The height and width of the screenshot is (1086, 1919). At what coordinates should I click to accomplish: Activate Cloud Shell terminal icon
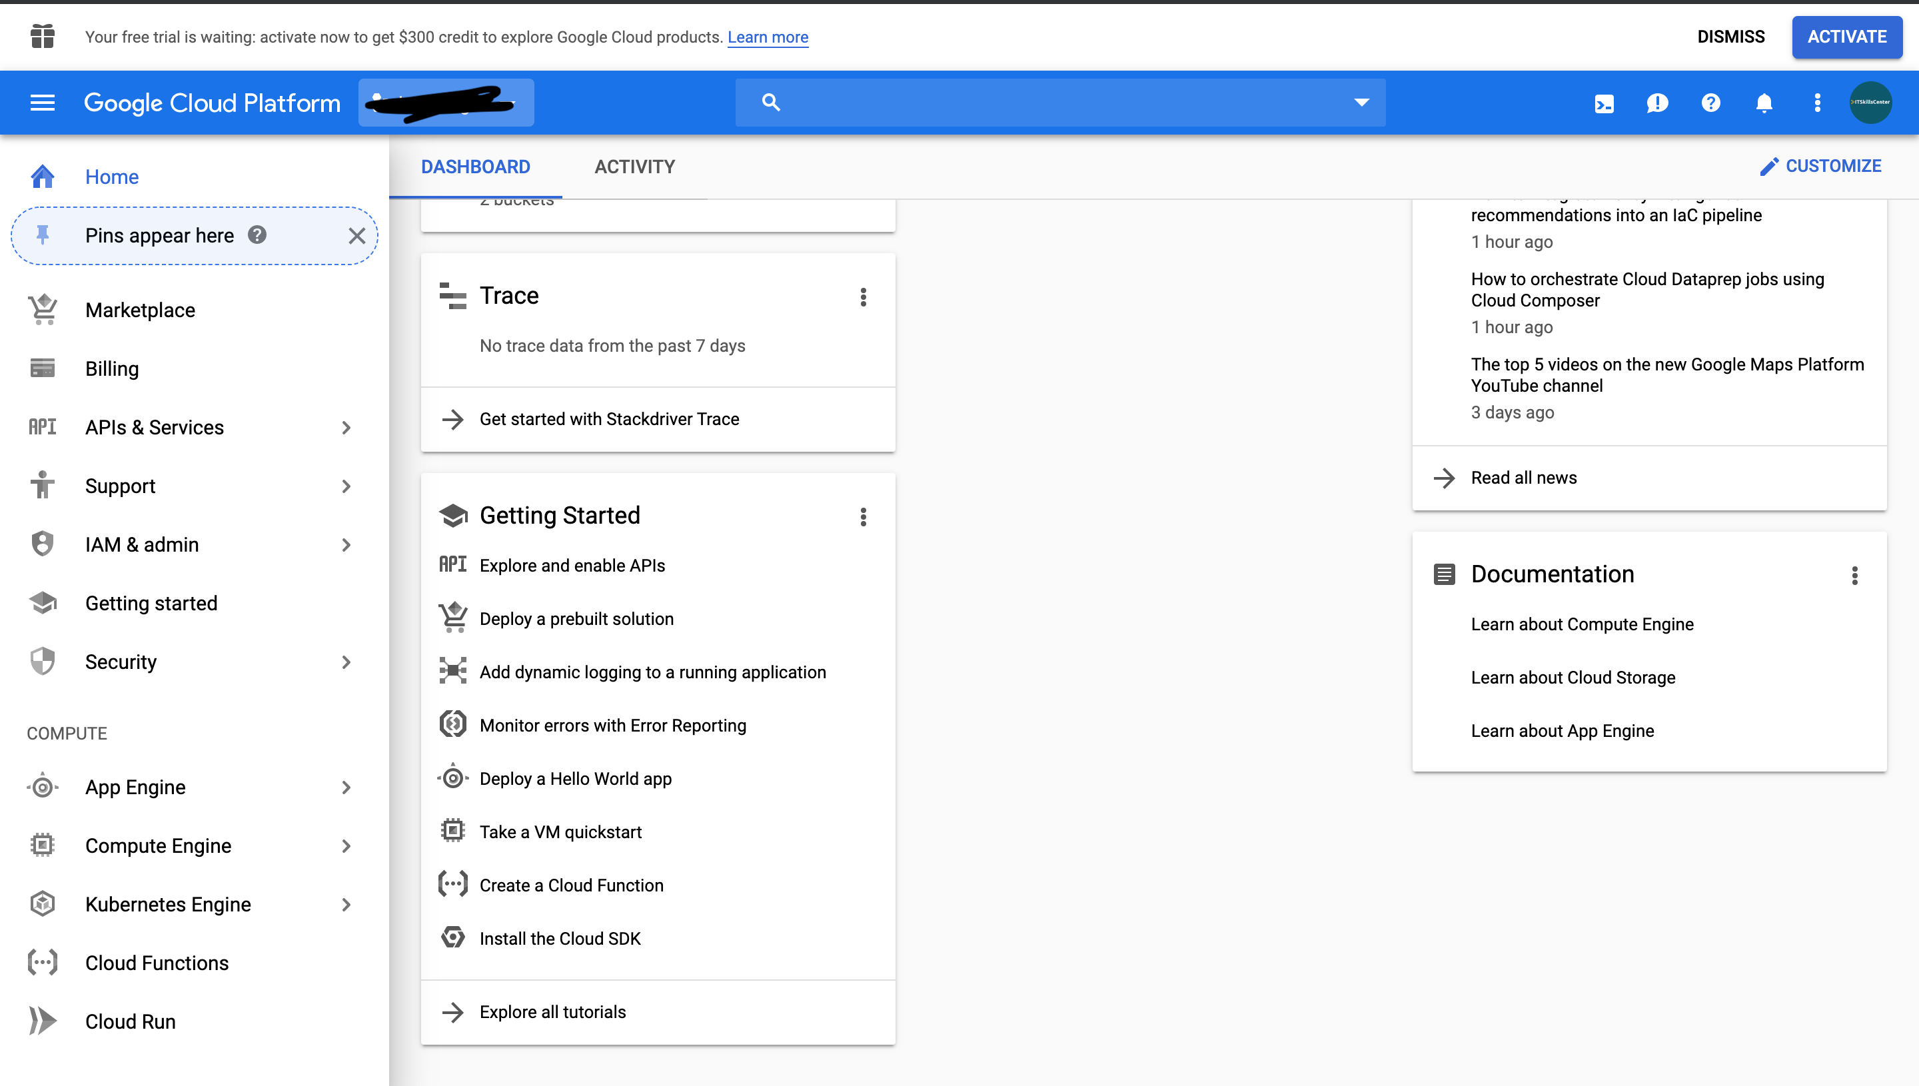[1604, 103]
